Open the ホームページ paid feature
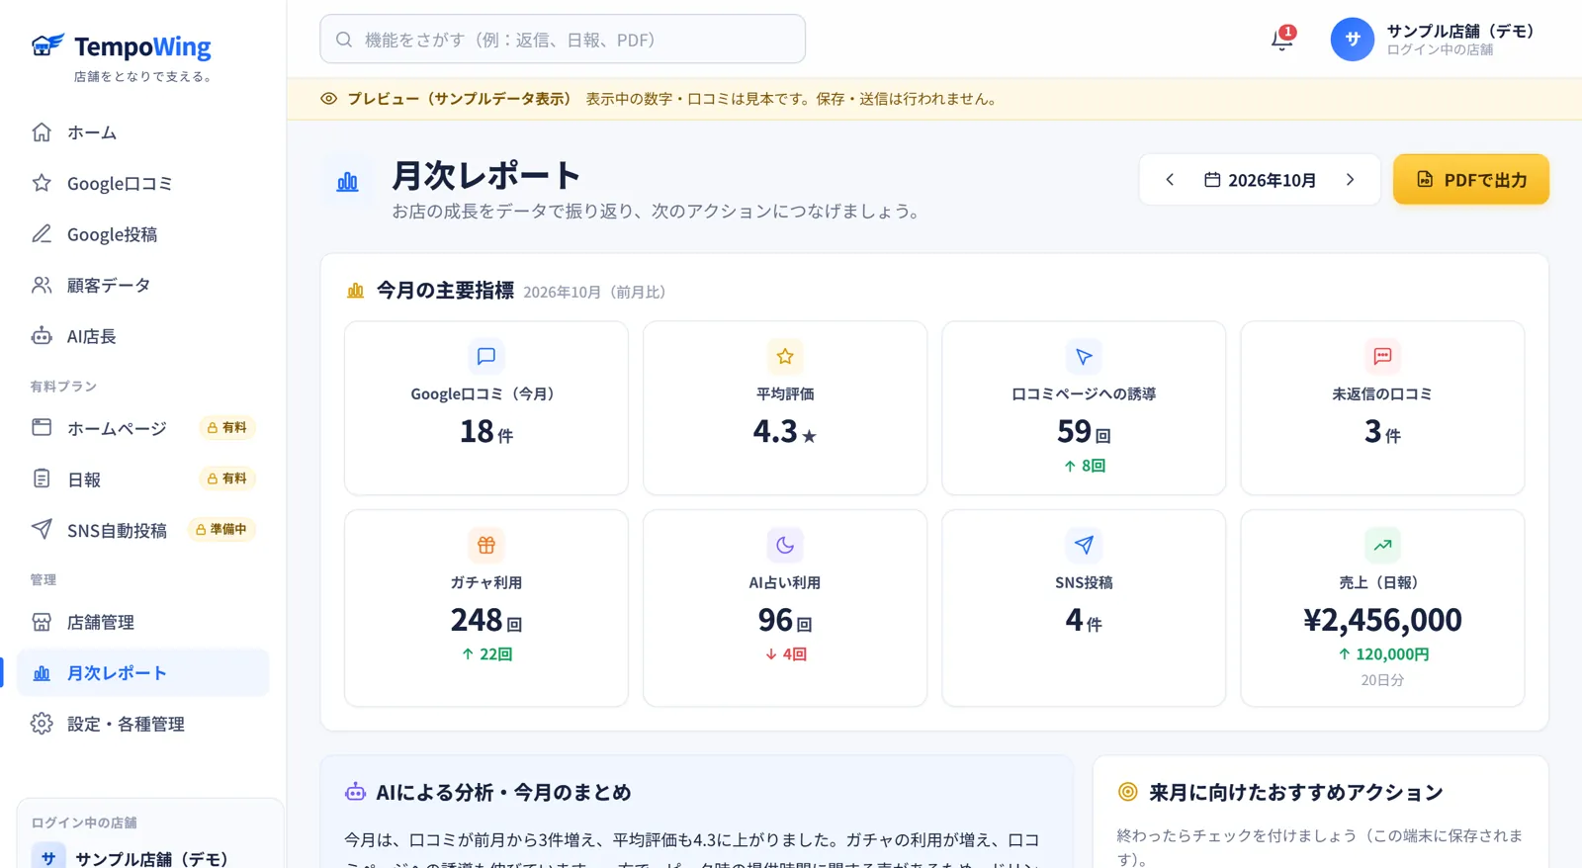Viewport: 1582px width, 868px height. point(143,428)
